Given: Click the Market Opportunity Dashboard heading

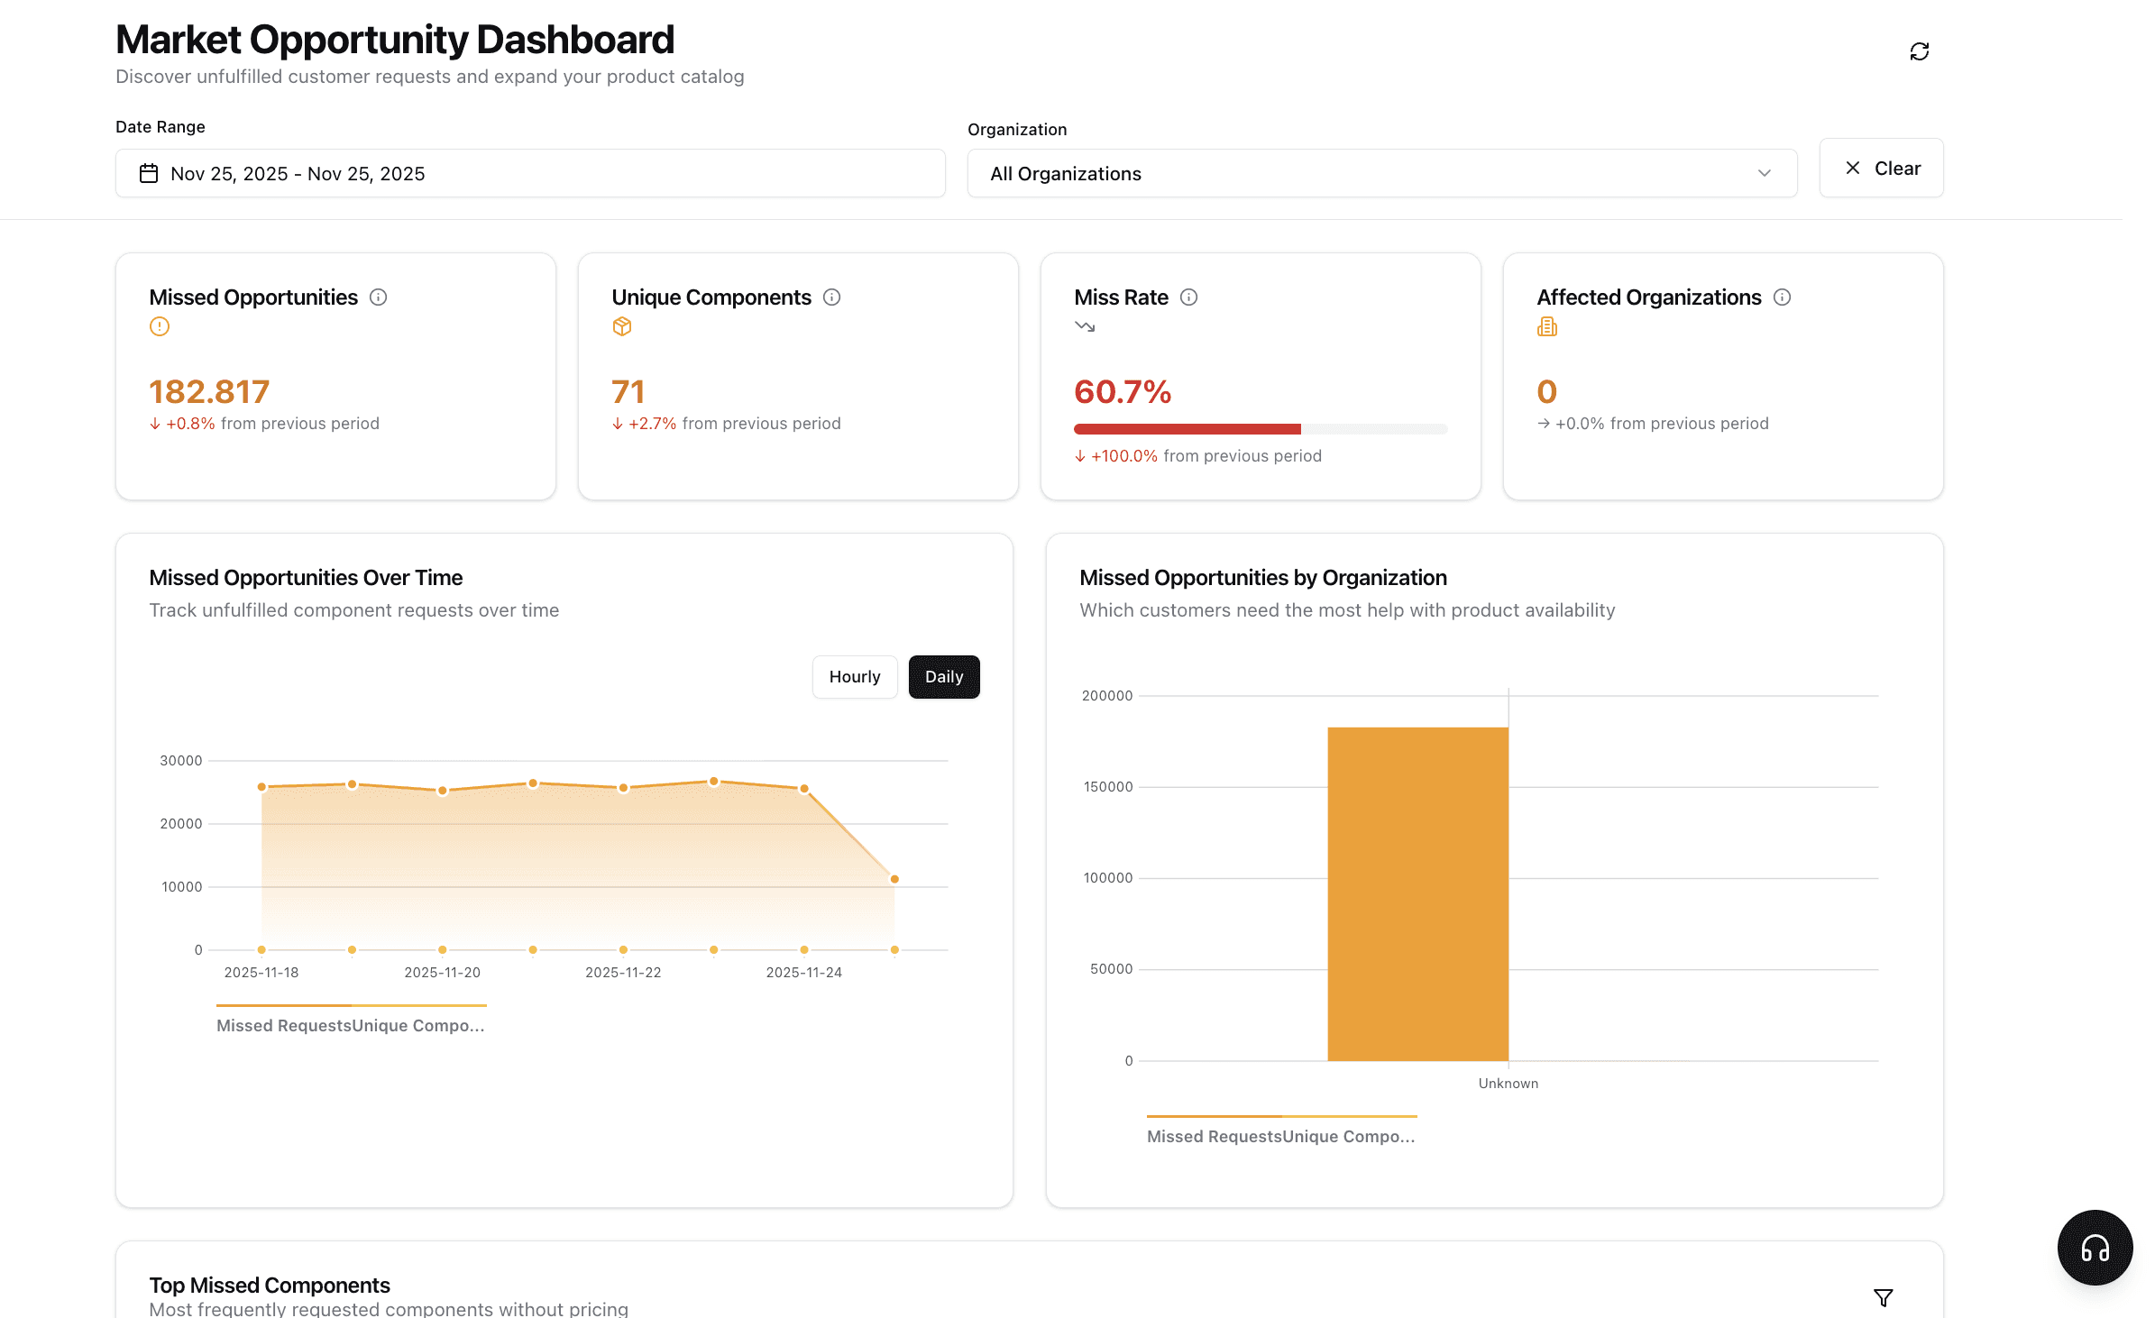Looking at the screenshot, I should pyautogui.click(x=395, y=40).
